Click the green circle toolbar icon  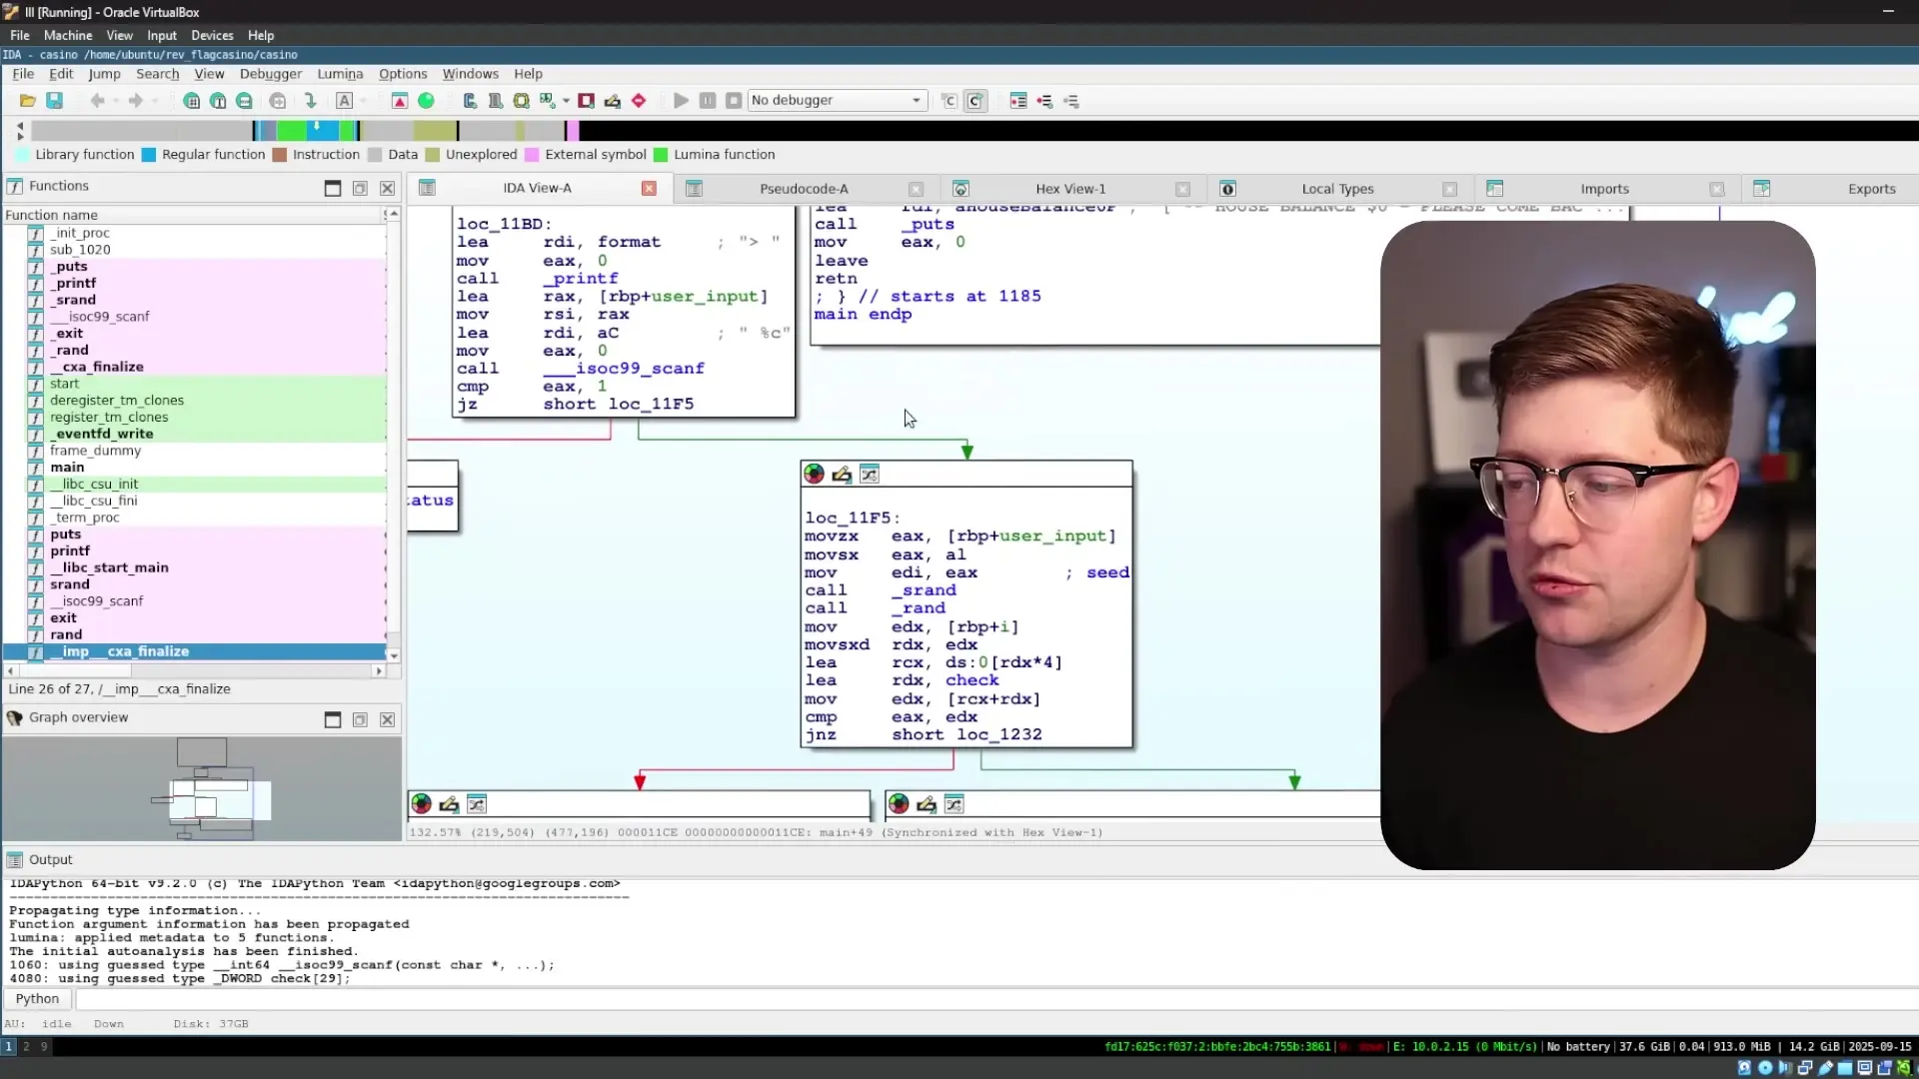[427, 101]
